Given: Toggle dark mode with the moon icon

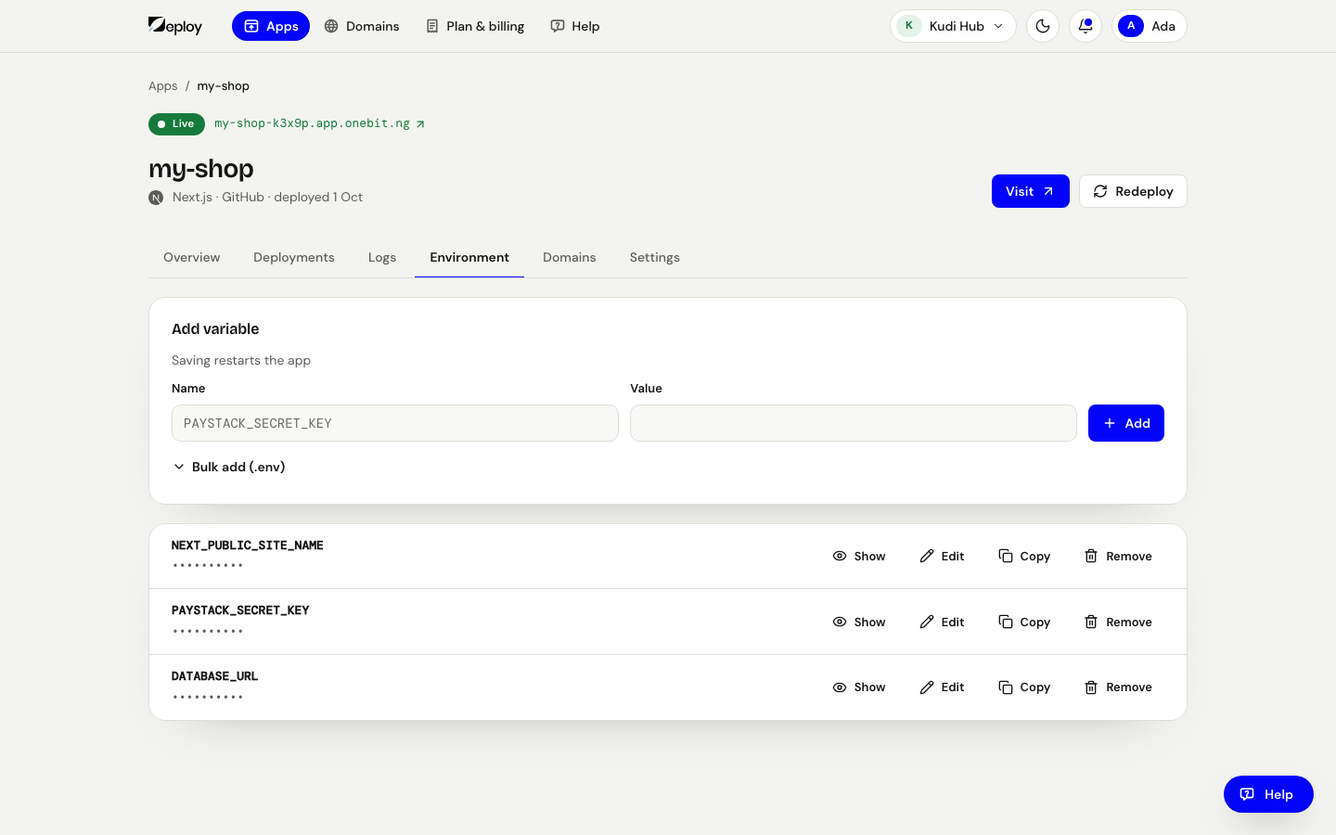Looking at the screenshot, I should (x=1043, y=26).
